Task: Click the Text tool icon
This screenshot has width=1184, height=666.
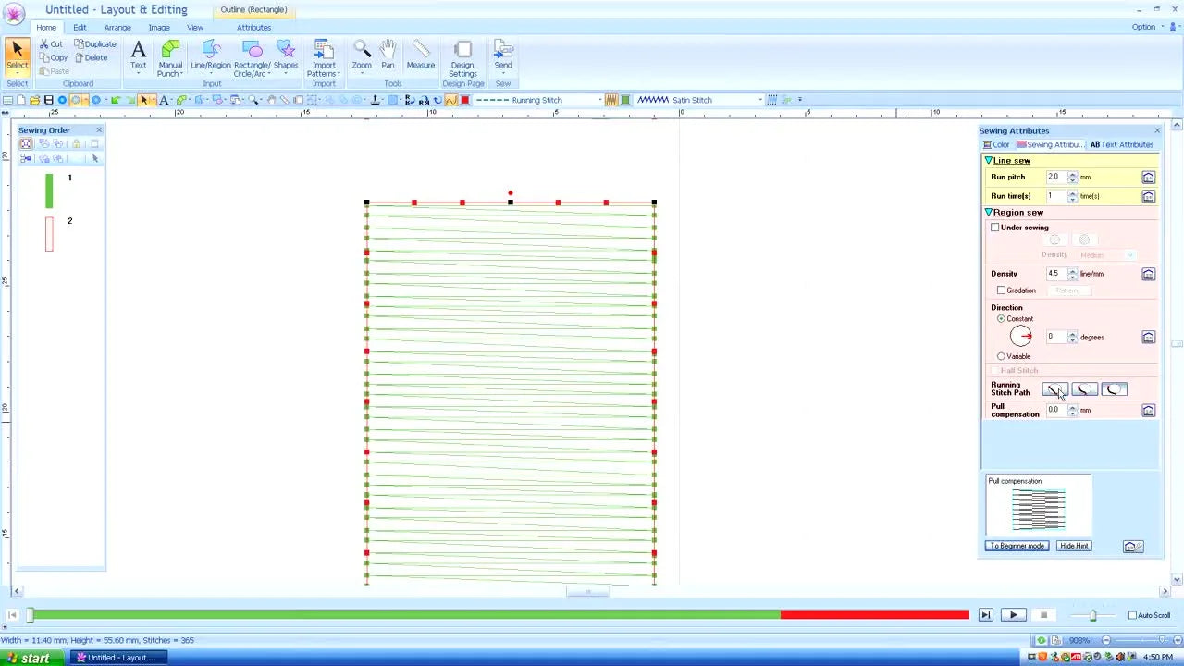Action: pos(138,55)
